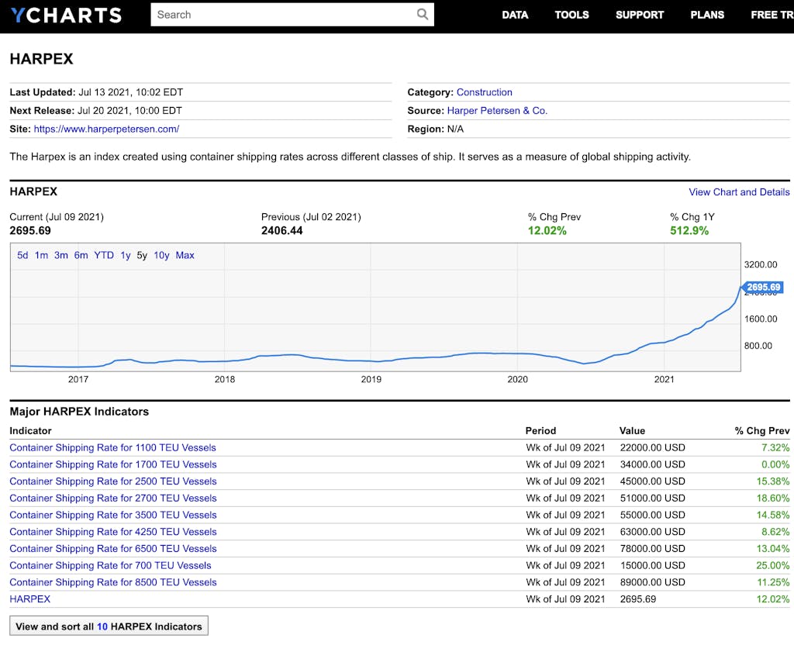Open Container Shipping Rate for 1100 TEU Vessels

112,447
